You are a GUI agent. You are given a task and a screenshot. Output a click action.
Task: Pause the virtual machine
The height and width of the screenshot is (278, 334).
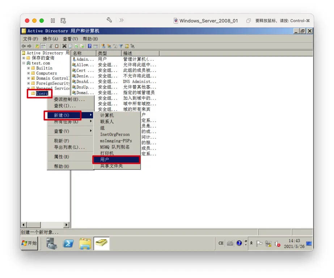coord(53,21)
